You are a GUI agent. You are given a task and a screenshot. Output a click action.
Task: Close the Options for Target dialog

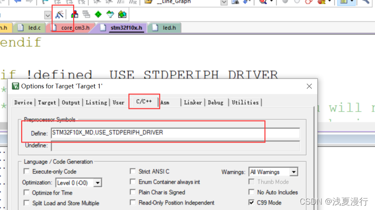pos(309,86)
